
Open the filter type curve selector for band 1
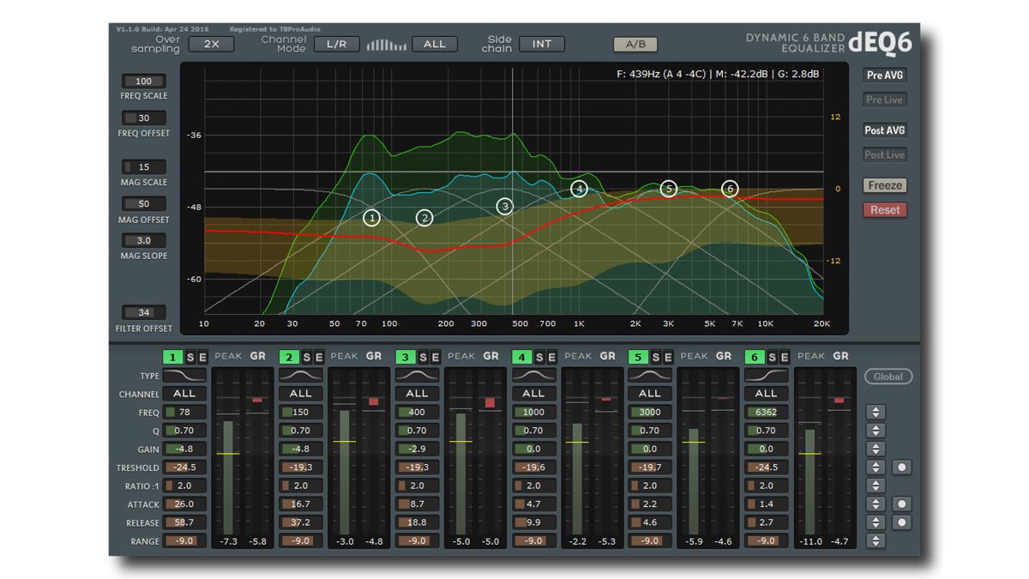183,375
